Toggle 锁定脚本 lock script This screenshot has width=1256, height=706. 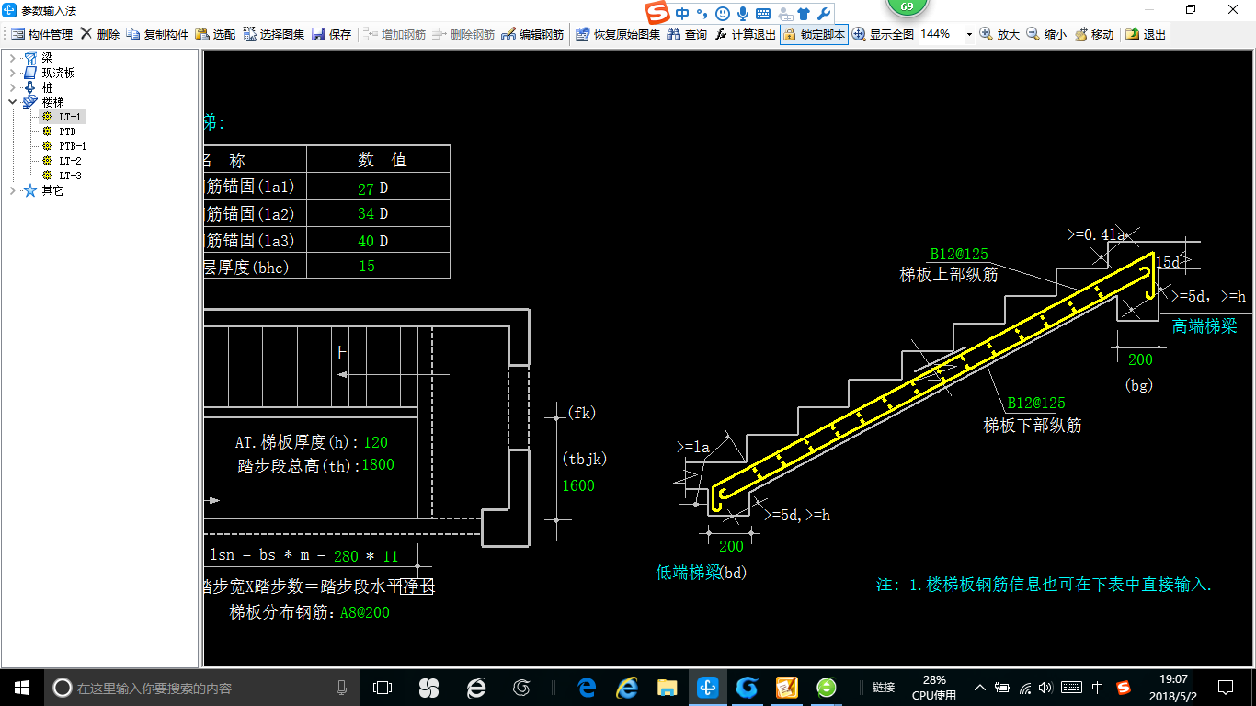point(814,34)
